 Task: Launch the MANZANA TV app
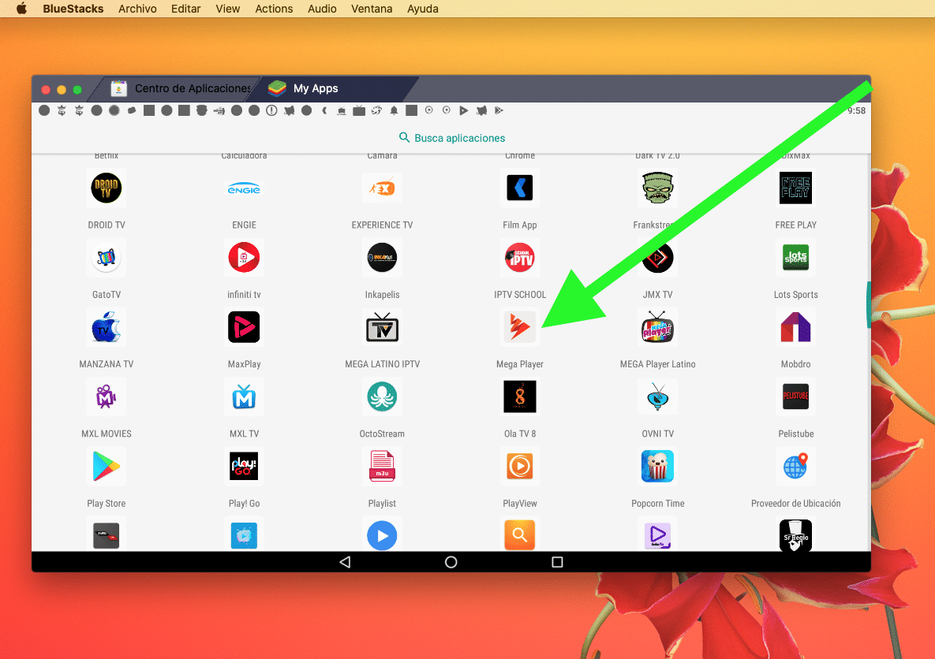click(x=106, y=327)
